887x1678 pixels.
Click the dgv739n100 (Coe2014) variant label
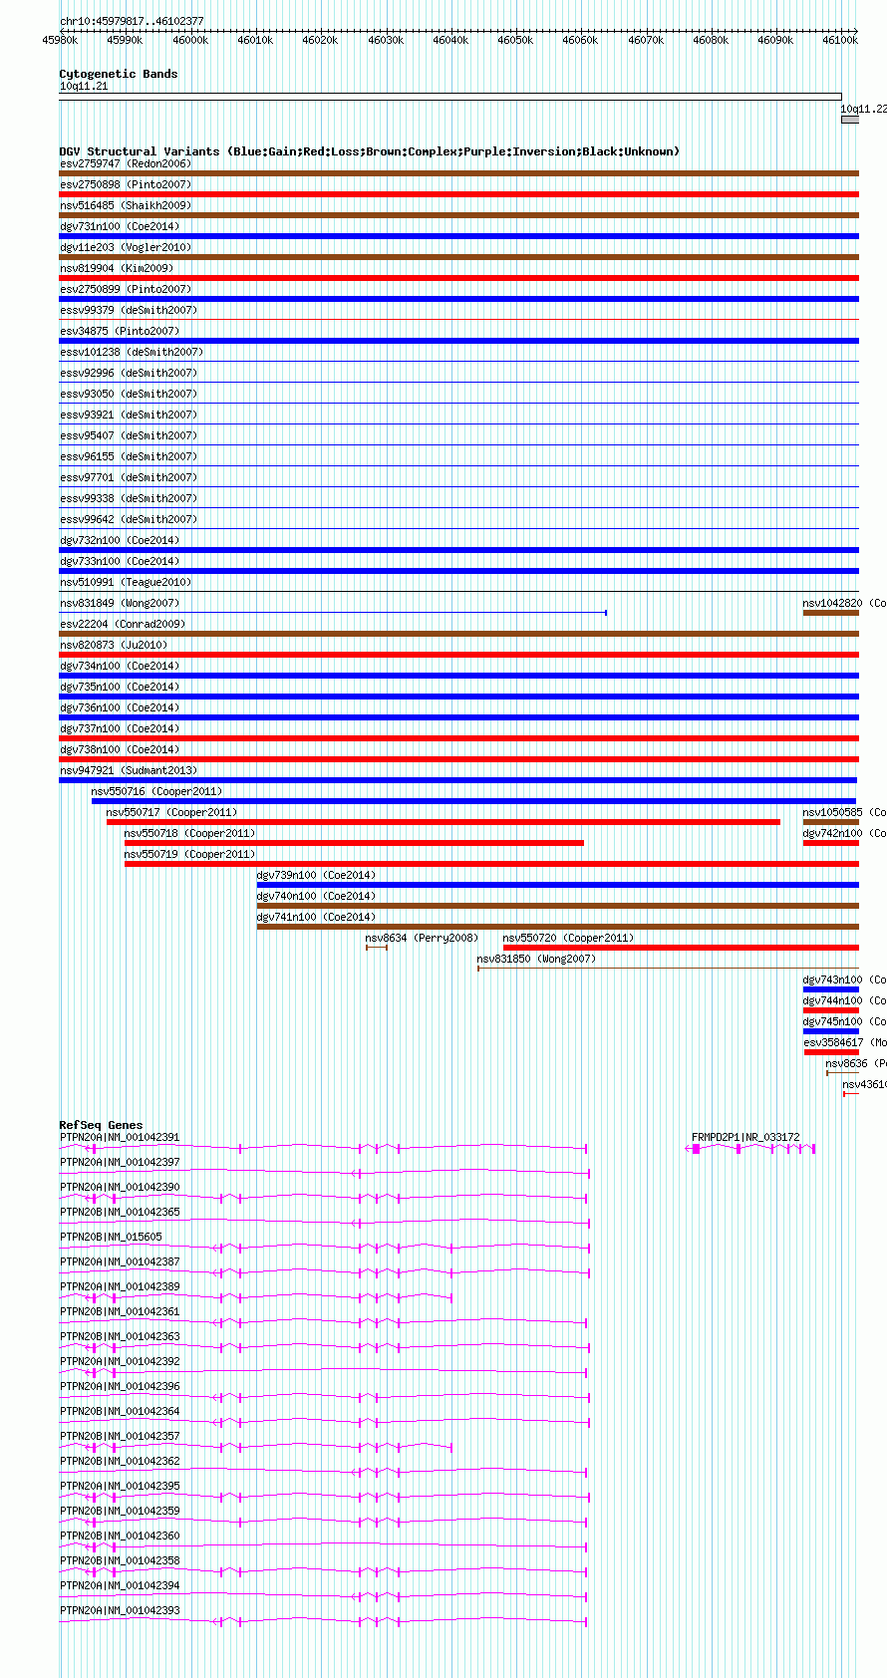coord(316,875)
